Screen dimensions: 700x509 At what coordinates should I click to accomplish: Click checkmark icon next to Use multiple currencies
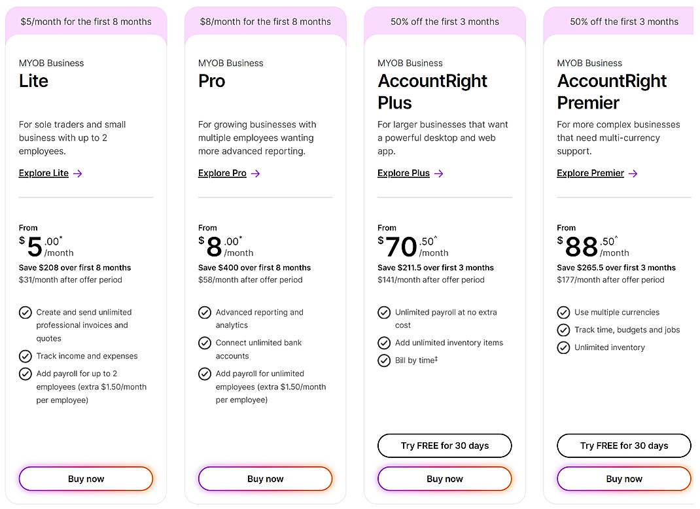563,313
